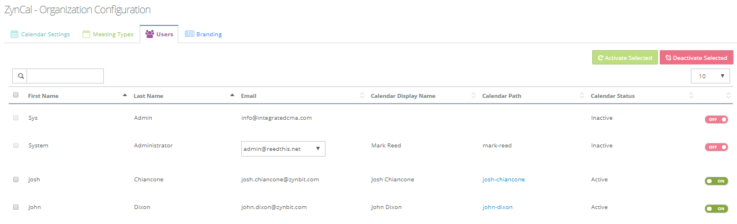Open the john-dixon calendar path link
Screen dimensions: 737x224
497,207
